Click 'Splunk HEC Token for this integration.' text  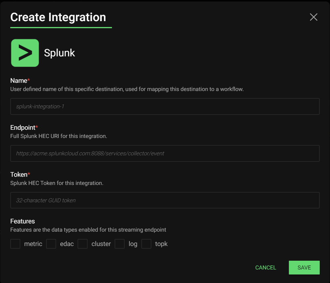(57, 183)
